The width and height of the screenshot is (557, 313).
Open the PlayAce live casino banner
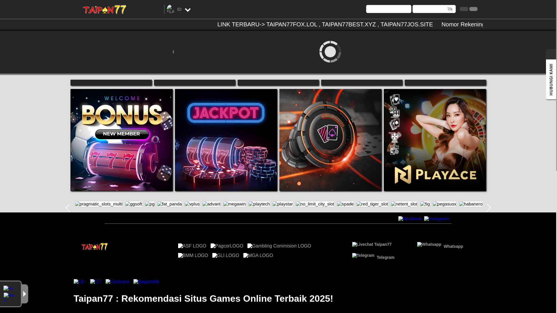click(x=435, y=140)
